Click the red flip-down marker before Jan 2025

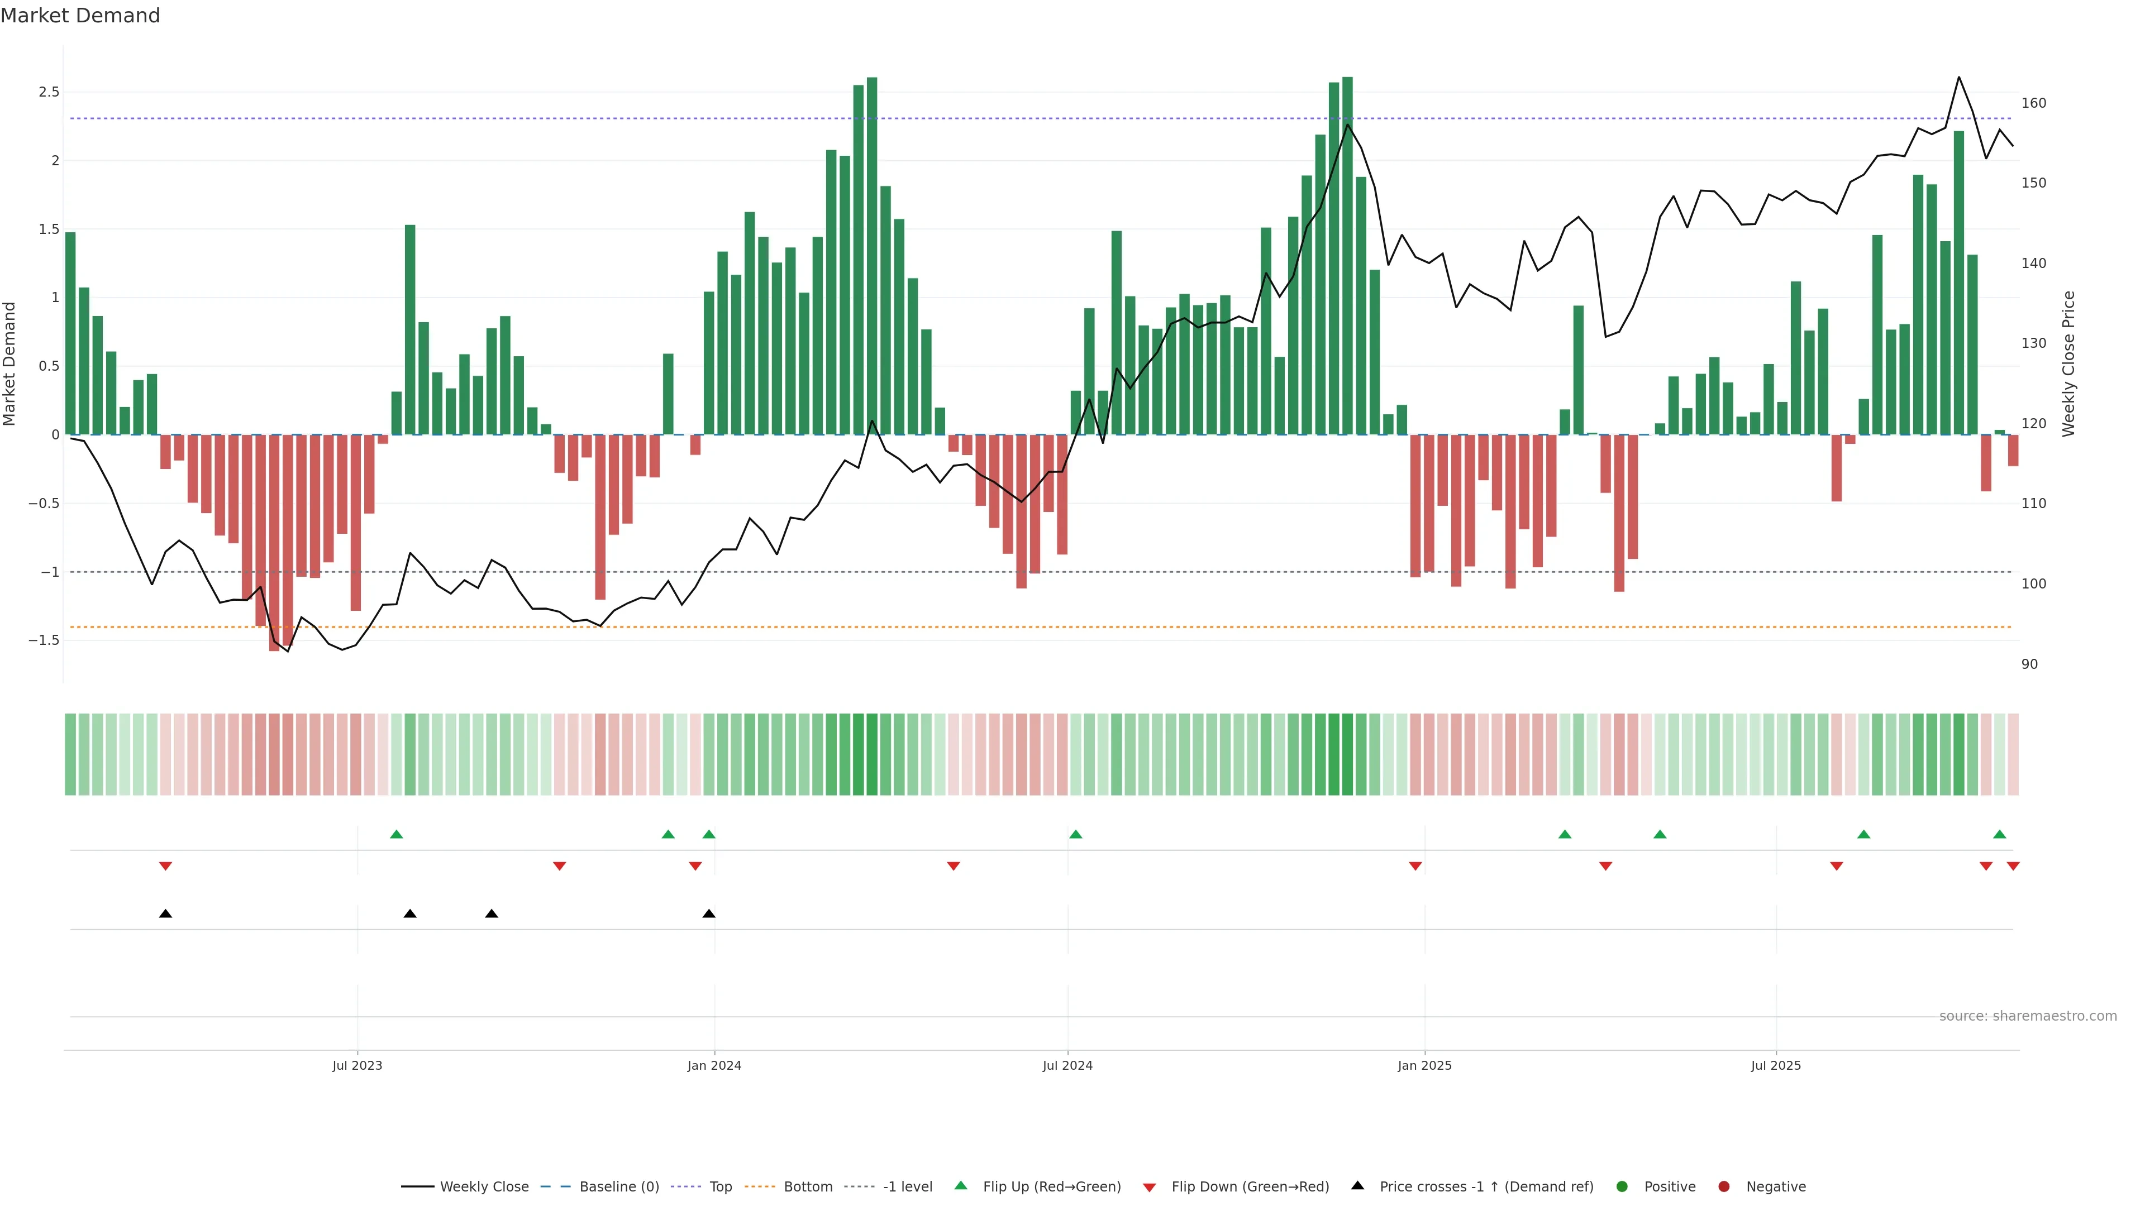(1415, 867)
